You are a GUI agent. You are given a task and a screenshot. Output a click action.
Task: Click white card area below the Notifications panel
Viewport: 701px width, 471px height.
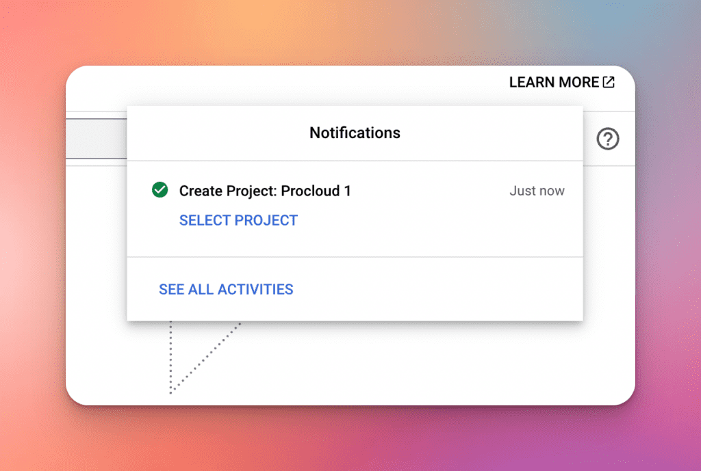(411, 362)
